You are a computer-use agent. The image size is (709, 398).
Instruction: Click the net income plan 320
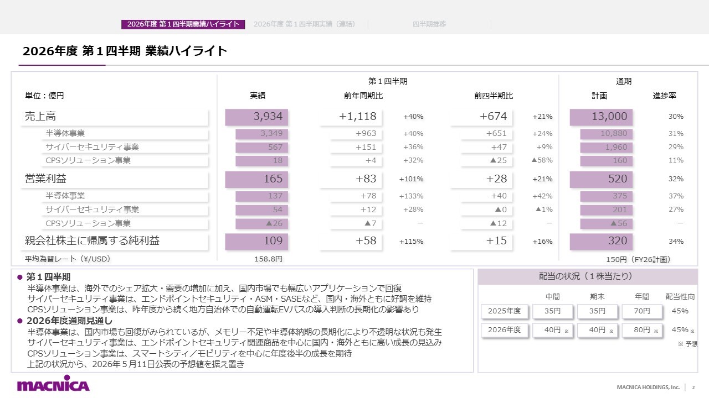pos(601,241)
